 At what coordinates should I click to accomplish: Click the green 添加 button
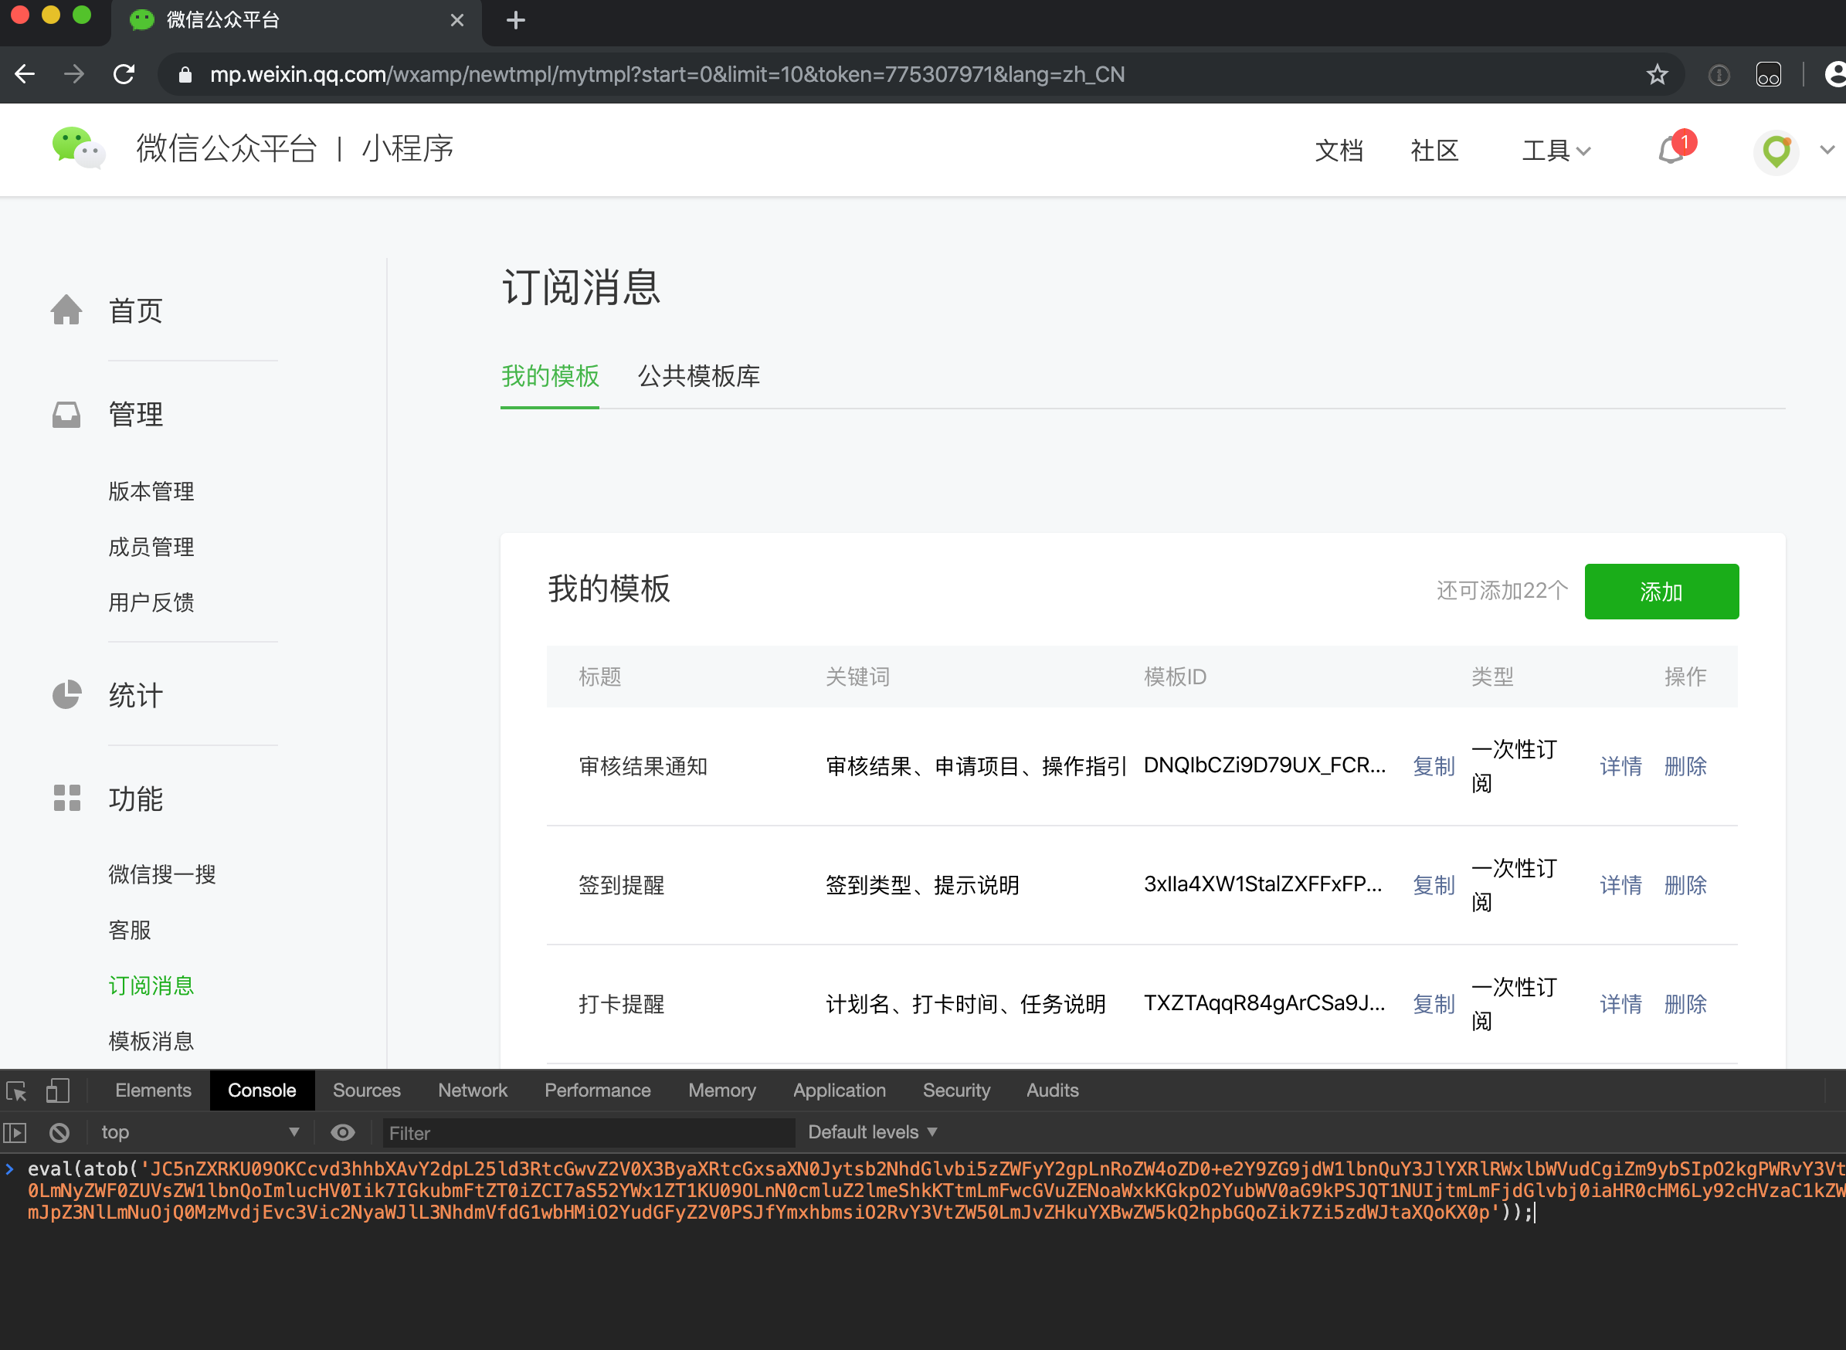pos(1661,592)
